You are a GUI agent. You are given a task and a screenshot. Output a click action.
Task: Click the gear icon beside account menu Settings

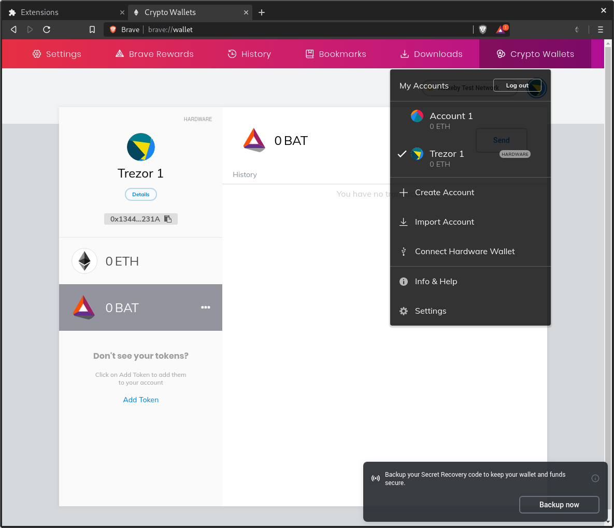pos(404,311)
